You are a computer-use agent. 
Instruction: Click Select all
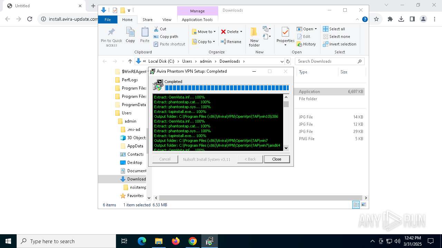(334, 29)
